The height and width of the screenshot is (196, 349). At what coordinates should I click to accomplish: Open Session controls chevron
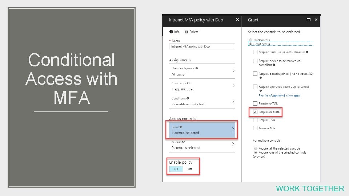(x=233, y=144)
